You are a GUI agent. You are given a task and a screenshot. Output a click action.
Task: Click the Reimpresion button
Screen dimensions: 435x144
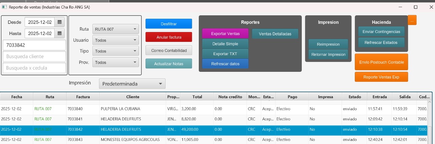tap(328, 44)
